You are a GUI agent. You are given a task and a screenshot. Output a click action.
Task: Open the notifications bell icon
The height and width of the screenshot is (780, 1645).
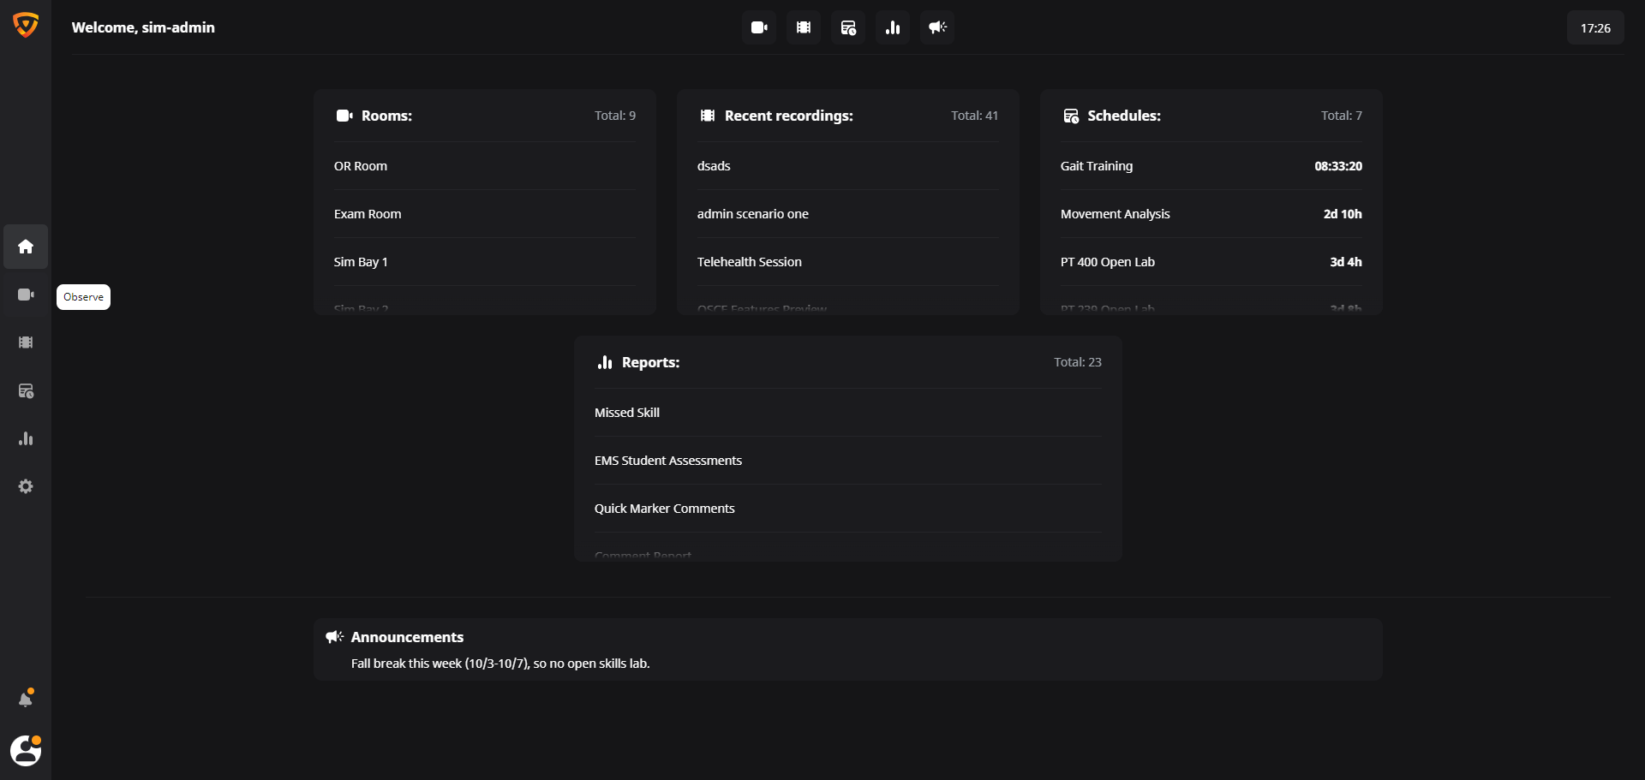[x=26, y=699]
